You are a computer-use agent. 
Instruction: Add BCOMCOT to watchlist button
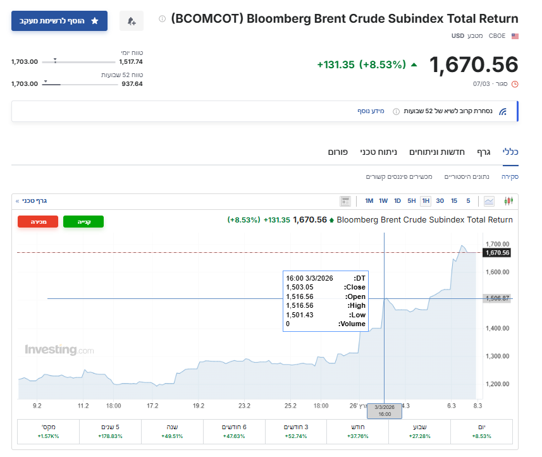point(59,21)
